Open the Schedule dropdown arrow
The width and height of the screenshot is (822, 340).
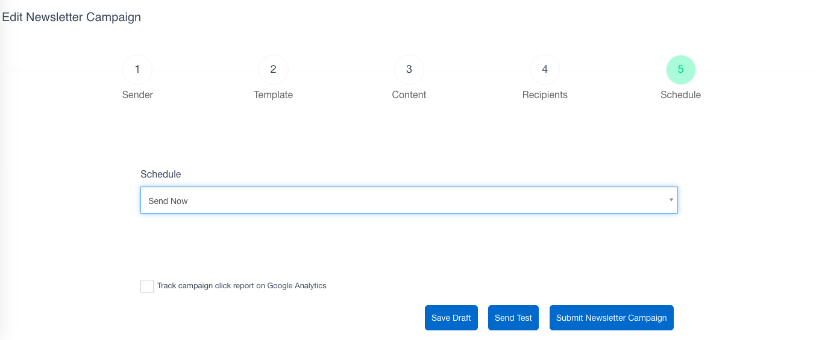pos(671,200)
